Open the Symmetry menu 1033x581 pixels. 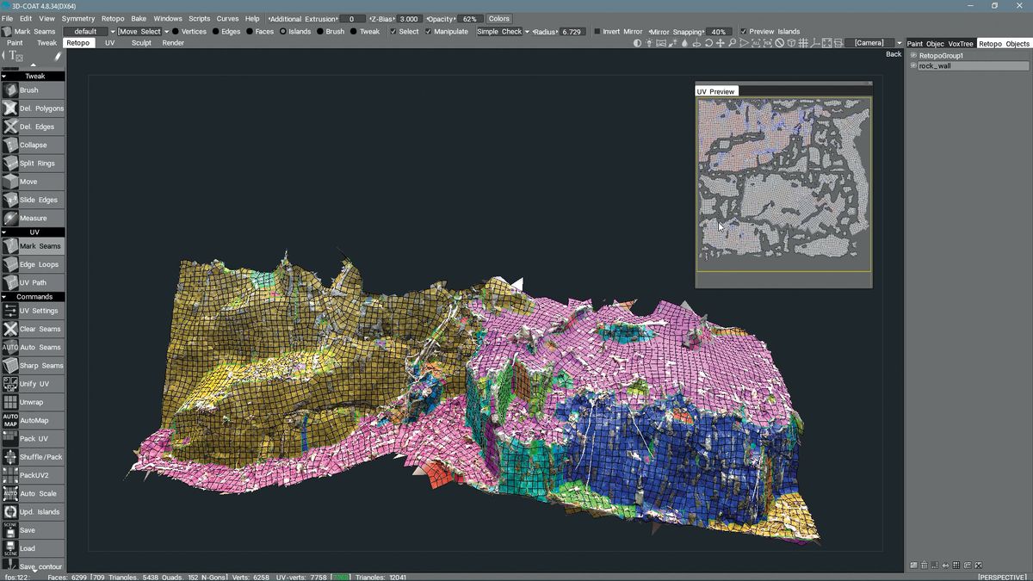[77, 17]
